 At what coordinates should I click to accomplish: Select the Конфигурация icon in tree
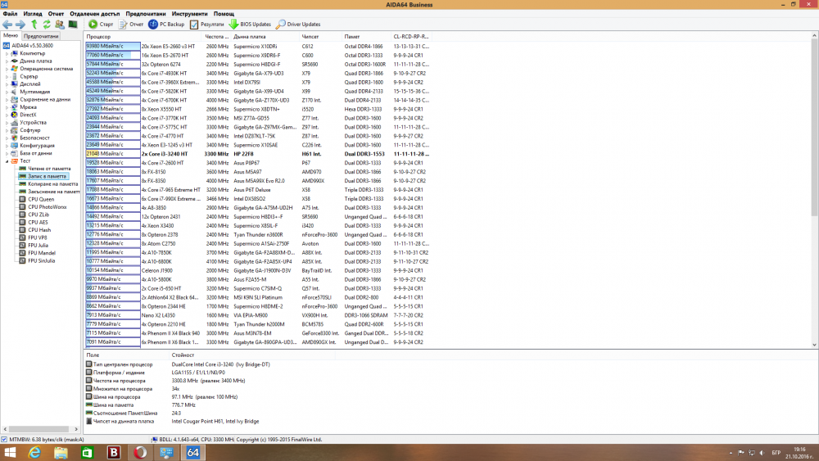point(15,146)
